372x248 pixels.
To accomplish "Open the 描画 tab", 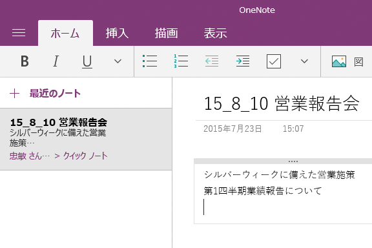I will [167, 33].
